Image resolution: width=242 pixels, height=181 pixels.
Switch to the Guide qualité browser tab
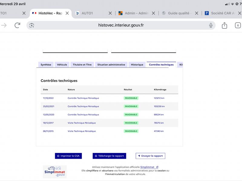(x=177, y=13)
